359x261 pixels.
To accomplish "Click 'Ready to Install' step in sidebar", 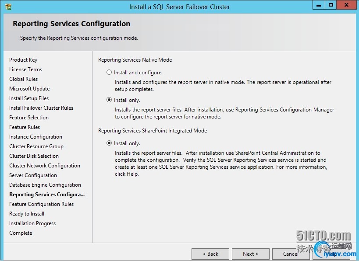I will coord(27,214).
